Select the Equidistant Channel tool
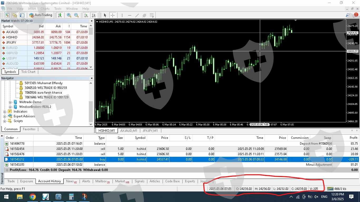This screenshot has height=202, width=360. pyautogui.click(x=144, y=15)
